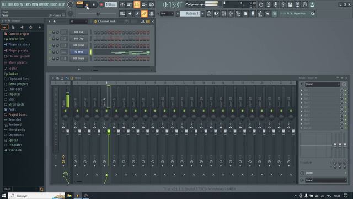Click the save project floppy icon

point(290,4)
